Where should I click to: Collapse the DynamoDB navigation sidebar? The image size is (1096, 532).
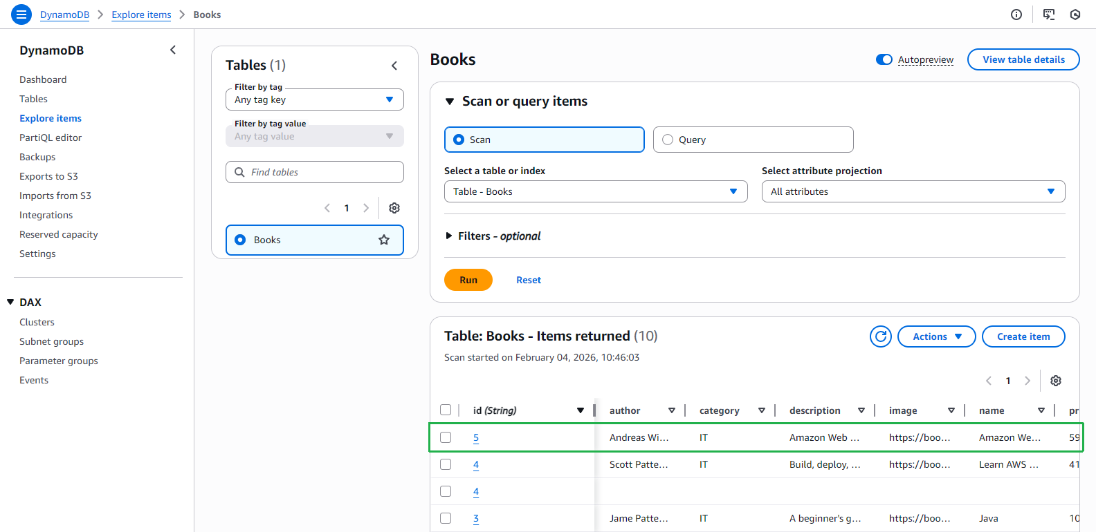173,50
